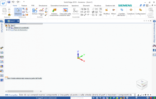Screen dimensions: 156x99
Task: Start a Schizzo 3D sketch
Action: click(x=41, y=12)
